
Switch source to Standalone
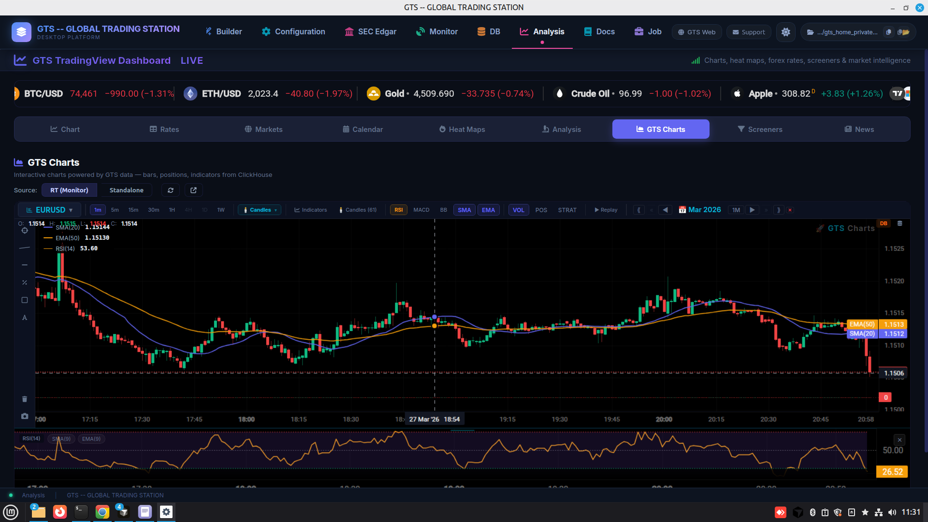tap(126, 190)
